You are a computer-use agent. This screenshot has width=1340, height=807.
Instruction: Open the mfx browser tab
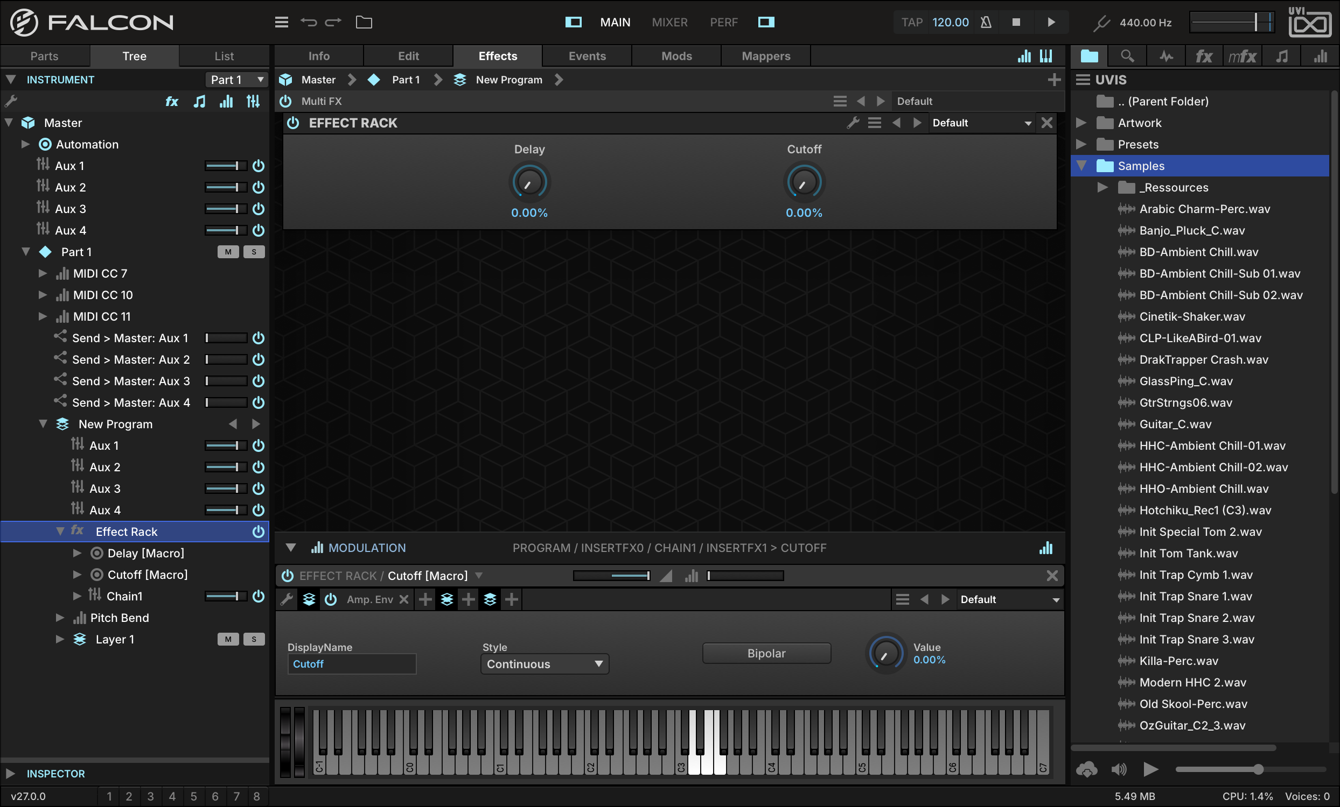tap(1242, 56)
